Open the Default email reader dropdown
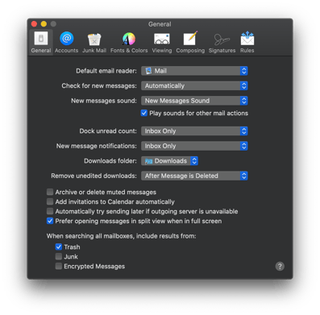 pyautogui.click(x=194, y=71)
